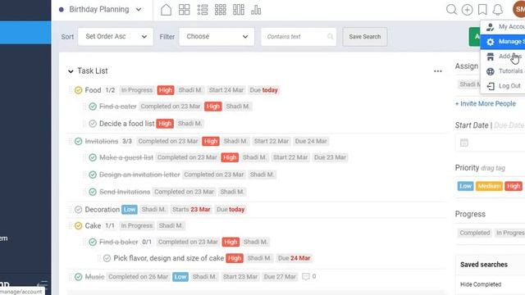Switch to the nine-square grid view icon
This screenshot has width=525, height=295.
pos(221,10)
